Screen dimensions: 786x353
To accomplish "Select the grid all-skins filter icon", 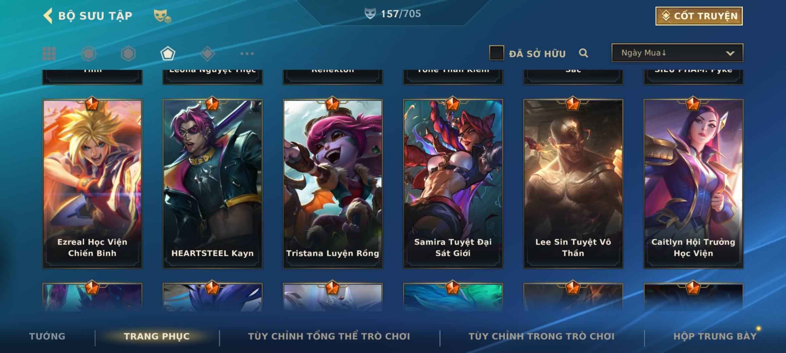I will tap(49, 54).
